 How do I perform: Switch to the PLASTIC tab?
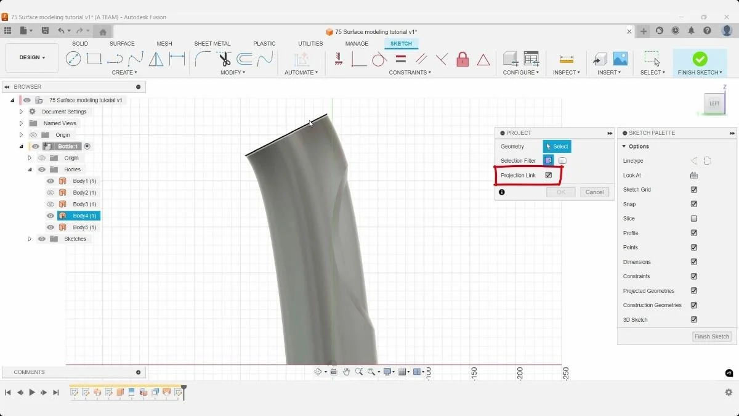pyautogui.click(x=264, y=44)
